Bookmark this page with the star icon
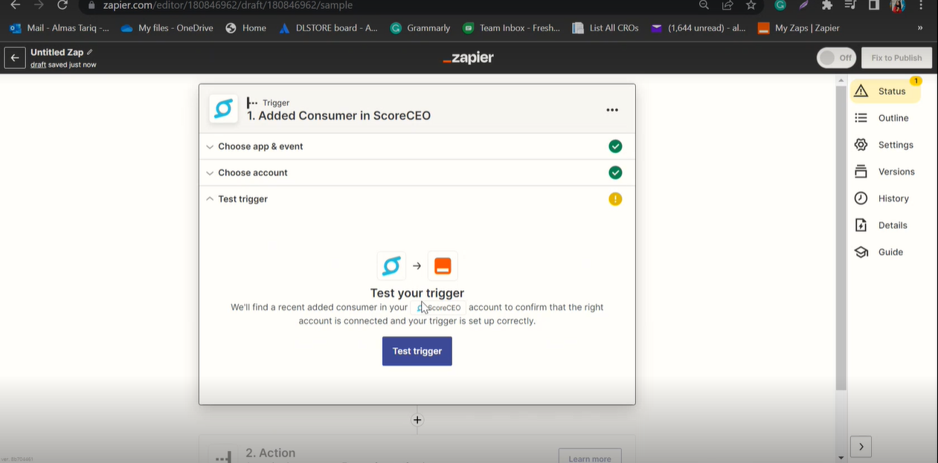 tap(751, 5)
